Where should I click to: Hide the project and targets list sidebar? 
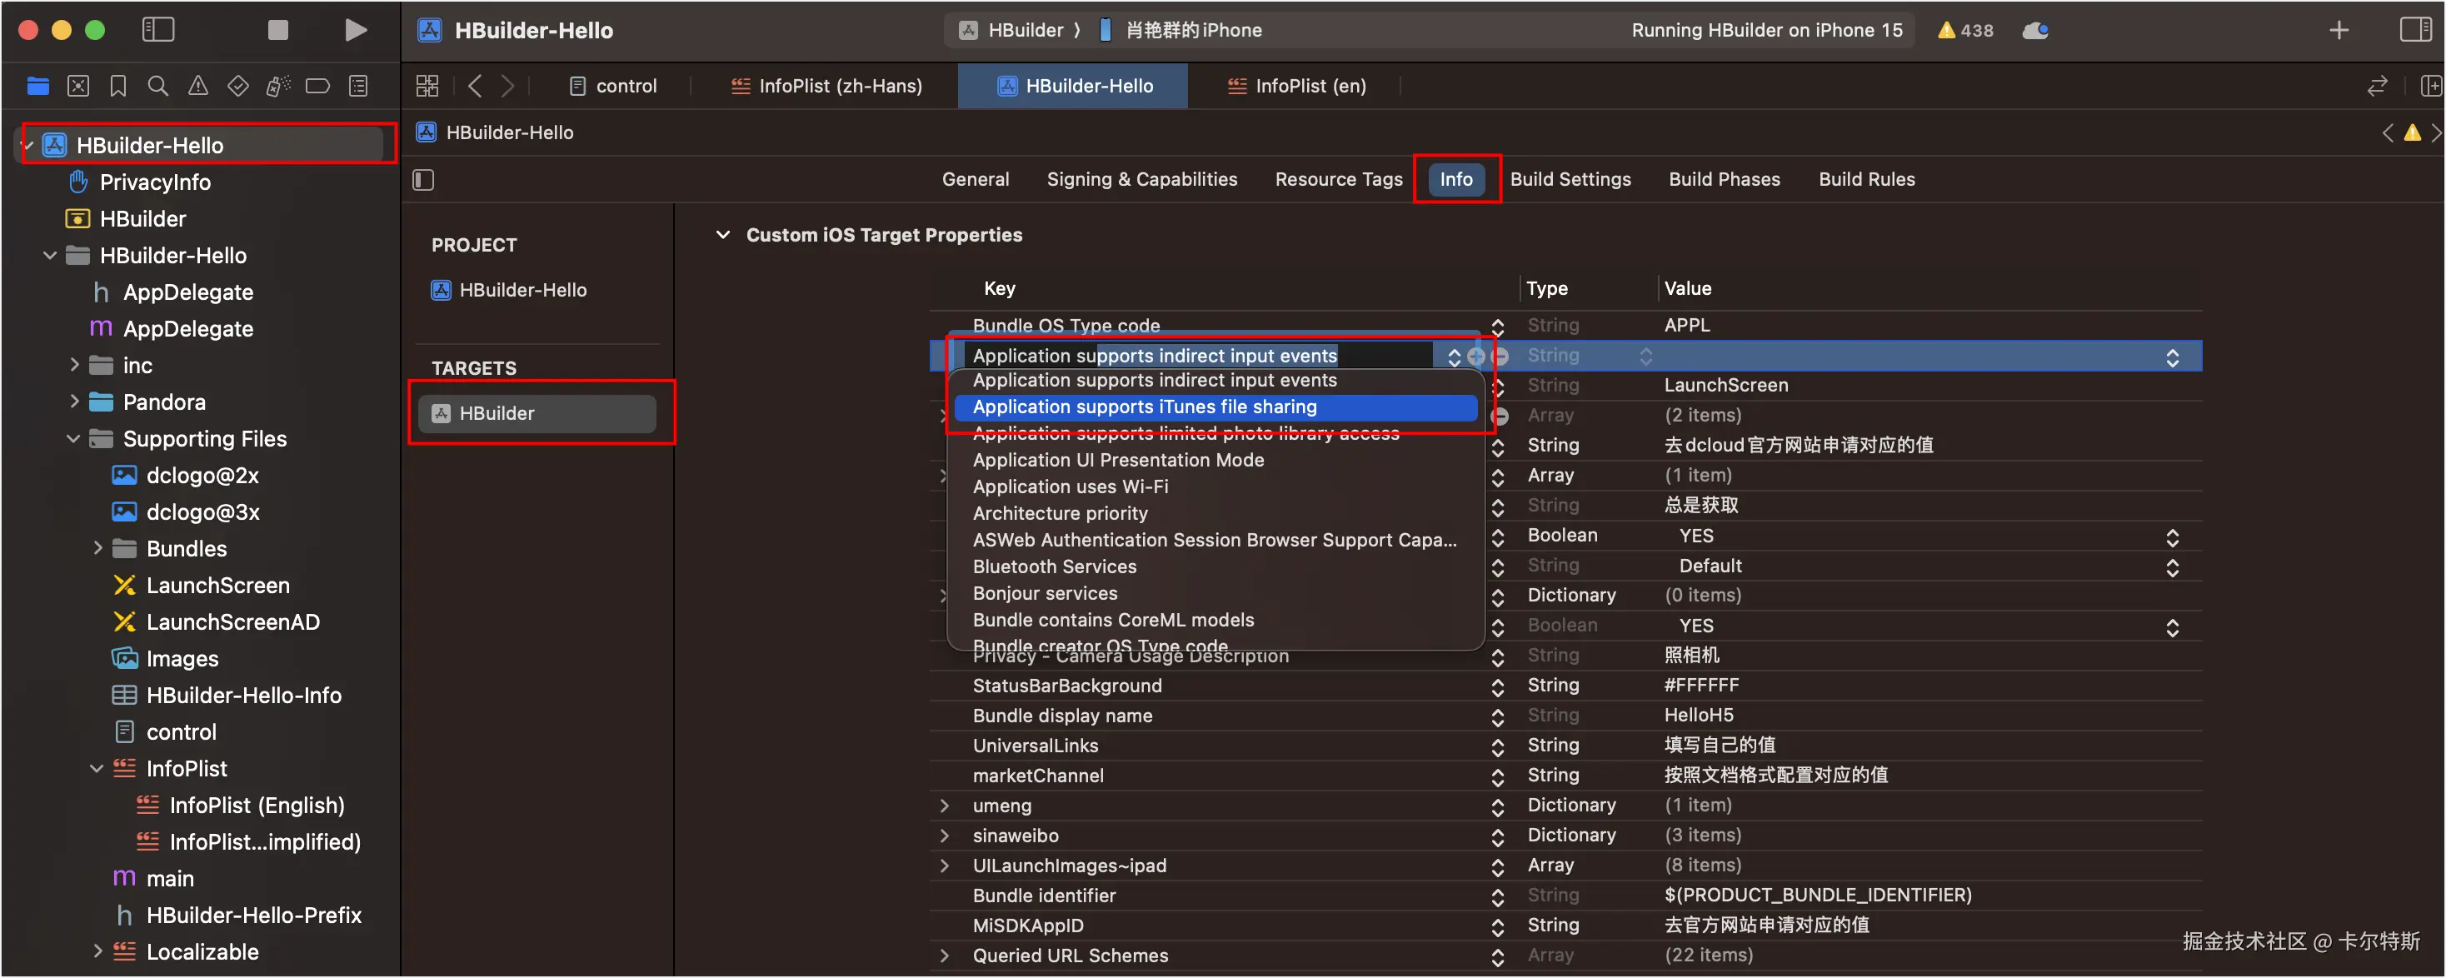(x=423, y=179)
